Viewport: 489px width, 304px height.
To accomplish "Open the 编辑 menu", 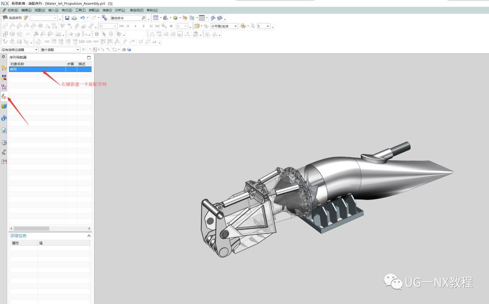I will click(26, 10).
